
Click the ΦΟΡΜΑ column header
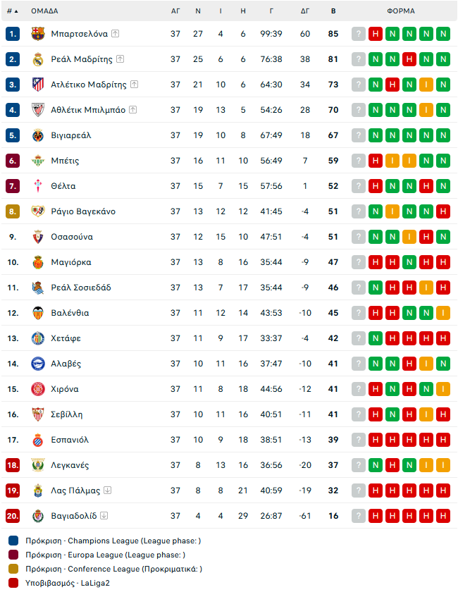401,11
